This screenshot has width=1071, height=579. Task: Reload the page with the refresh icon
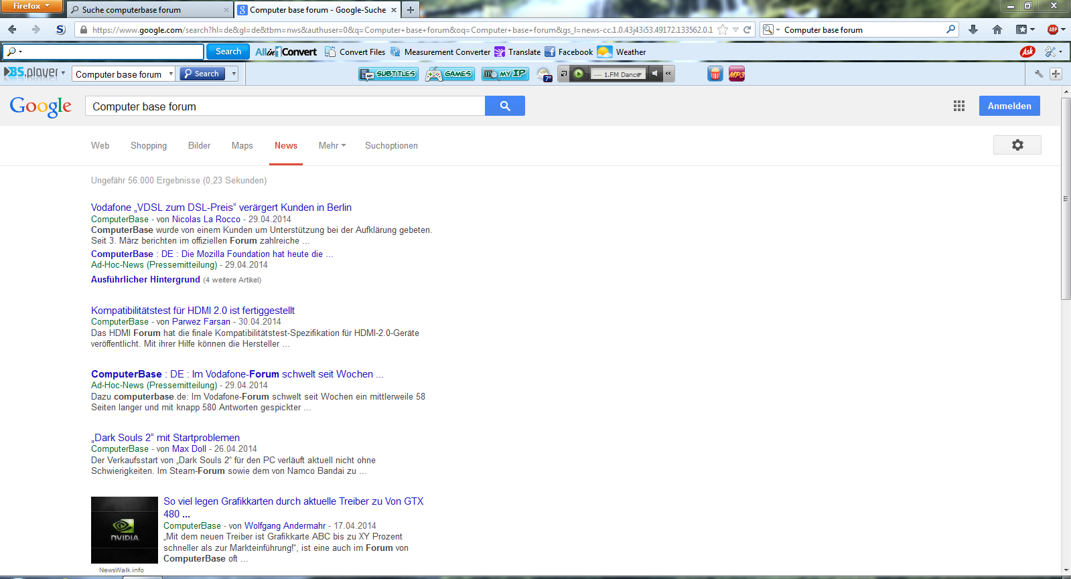coord(747,29)
